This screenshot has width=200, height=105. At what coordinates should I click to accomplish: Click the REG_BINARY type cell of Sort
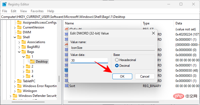point(152,86)
